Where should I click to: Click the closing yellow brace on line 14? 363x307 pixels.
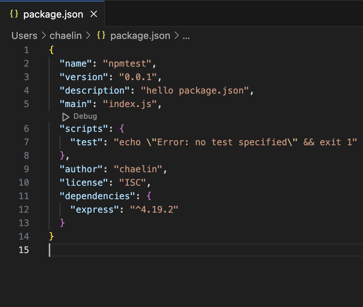click(51, 237)
